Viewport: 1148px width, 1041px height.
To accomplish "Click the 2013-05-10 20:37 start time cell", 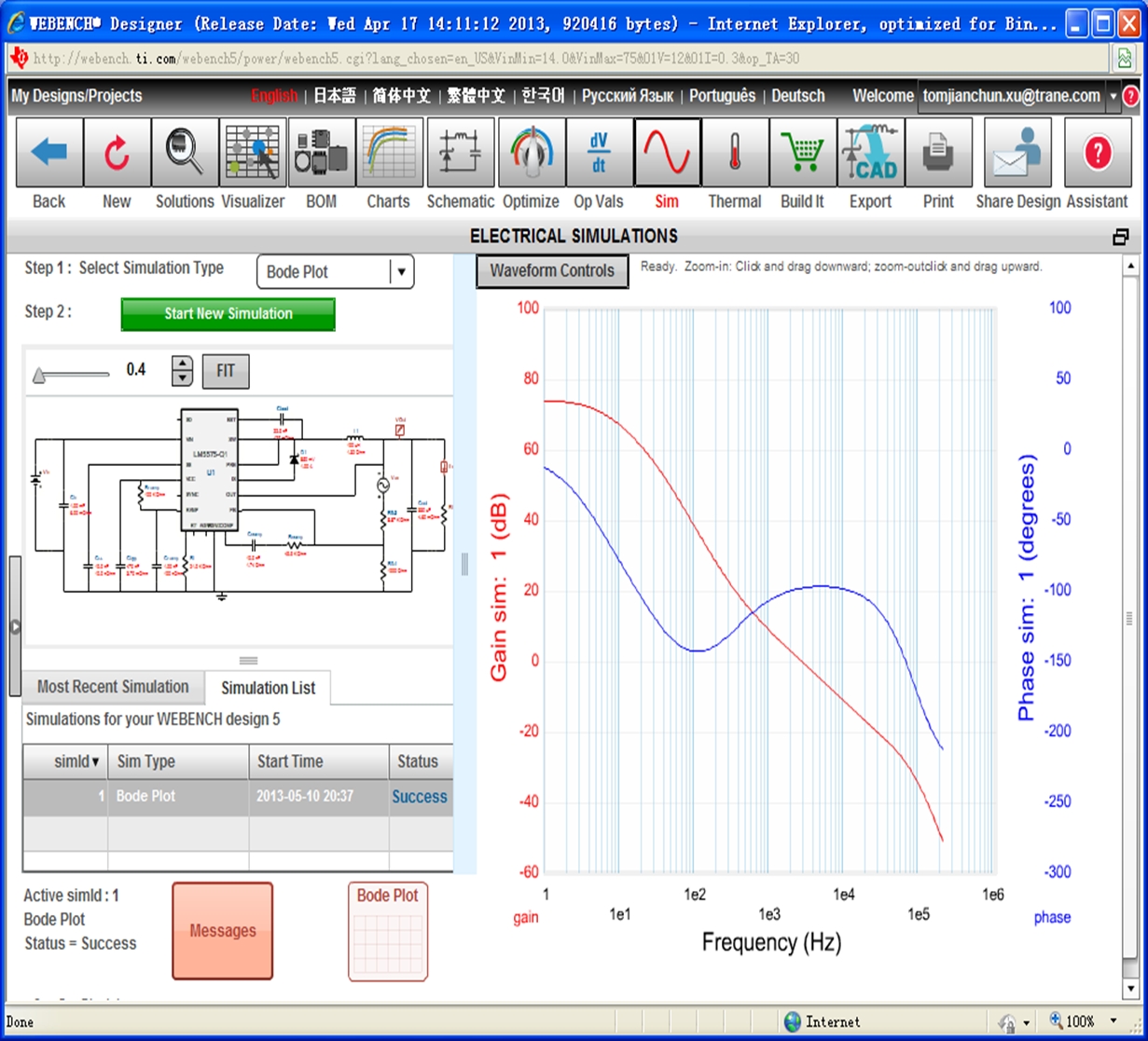I will pos(316,797).
